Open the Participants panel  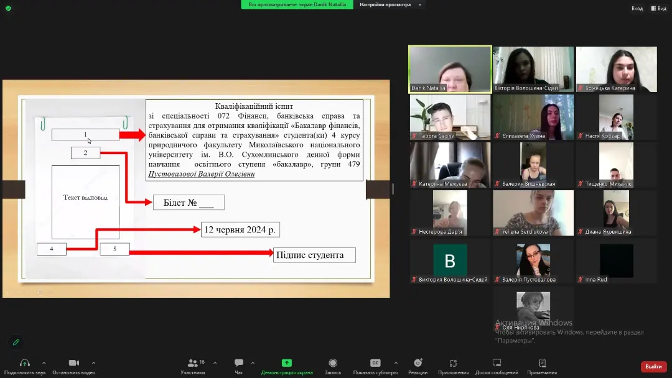pos(192,364)
